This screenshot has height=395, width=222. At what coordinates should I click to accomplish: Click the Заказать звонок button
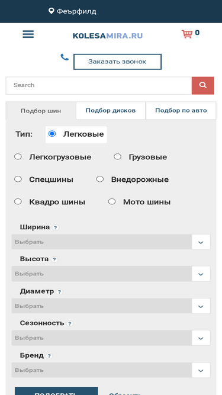click(x=117, y=62)
